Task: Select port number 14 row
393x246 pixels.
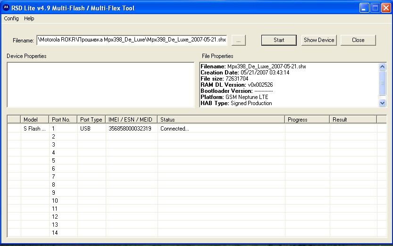Action: point(197,232)
